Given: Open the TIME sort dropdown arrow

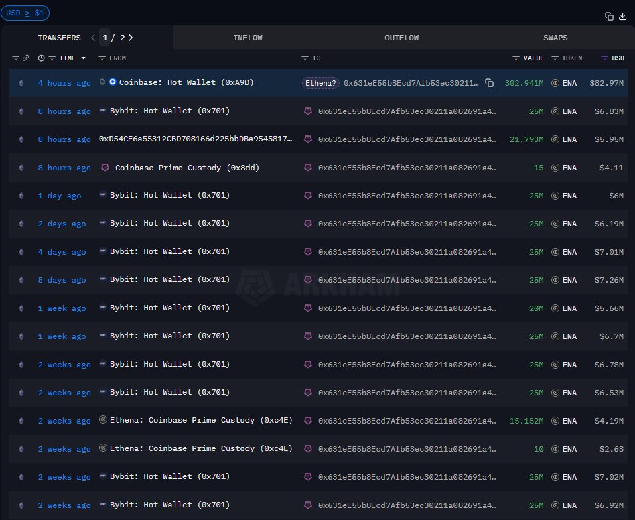Looking at the screenshot, I should click(x=84, y=58).
